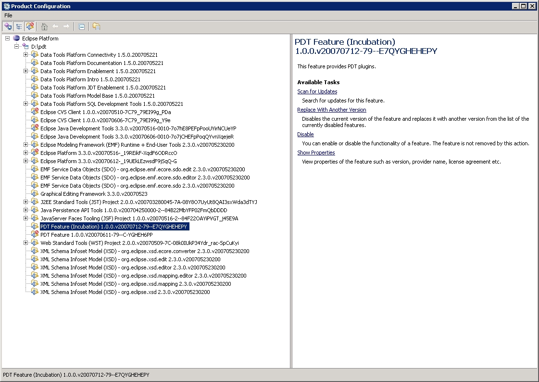Select JavaServer Faces Tooling (JSF) Project row
This screenshot has width=539, height=382.
[139, 218]
